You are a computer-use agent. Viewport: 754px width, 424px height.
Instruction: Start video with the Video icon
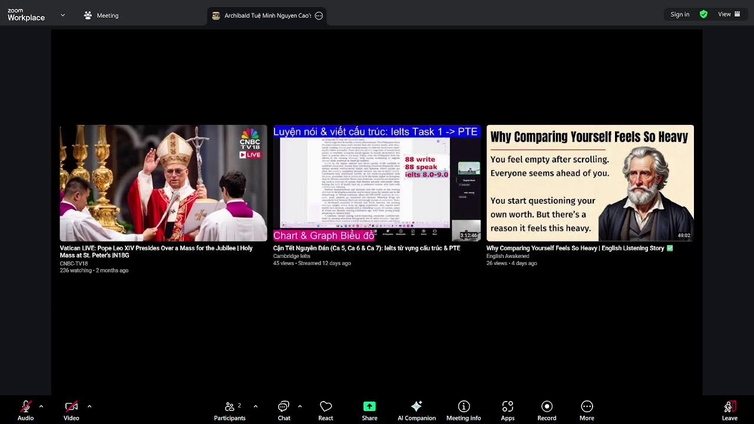tap(71, 406)
